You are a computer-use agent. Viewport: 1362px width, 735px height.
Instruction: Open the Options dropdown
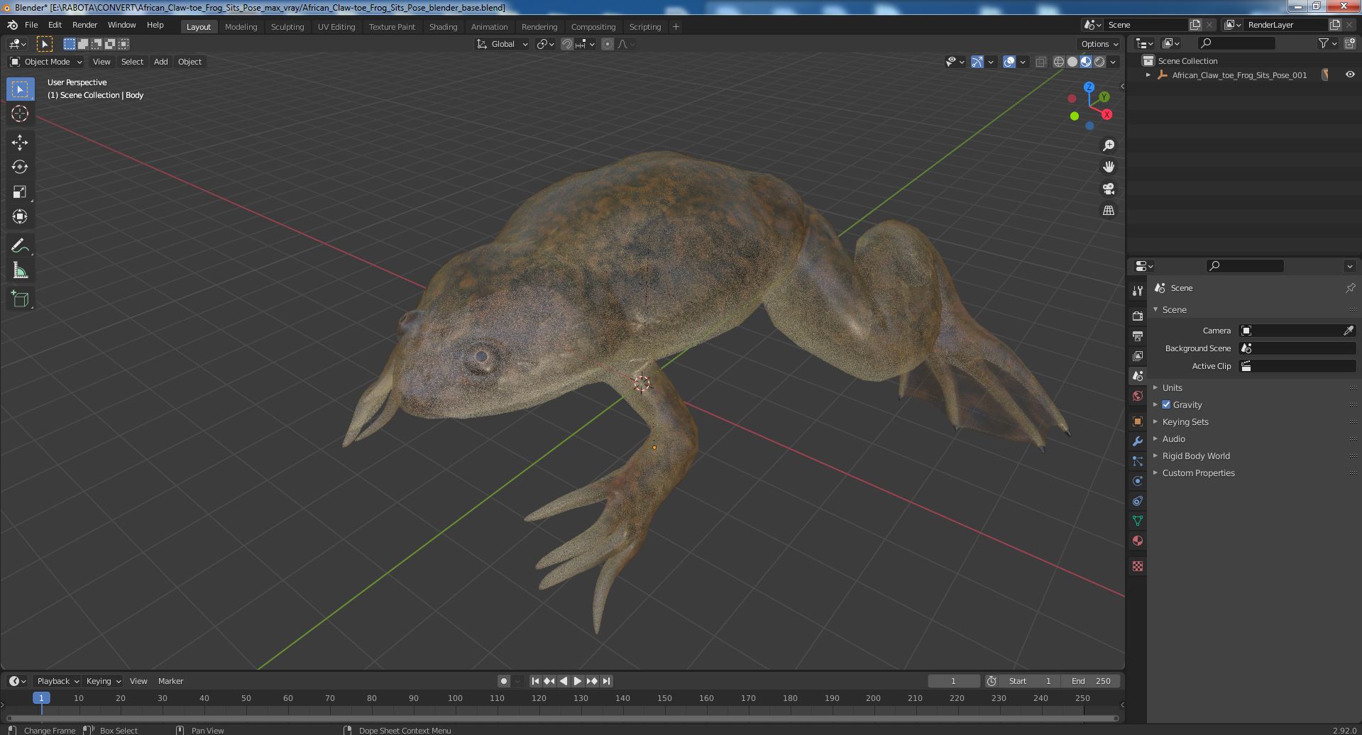1099,44
